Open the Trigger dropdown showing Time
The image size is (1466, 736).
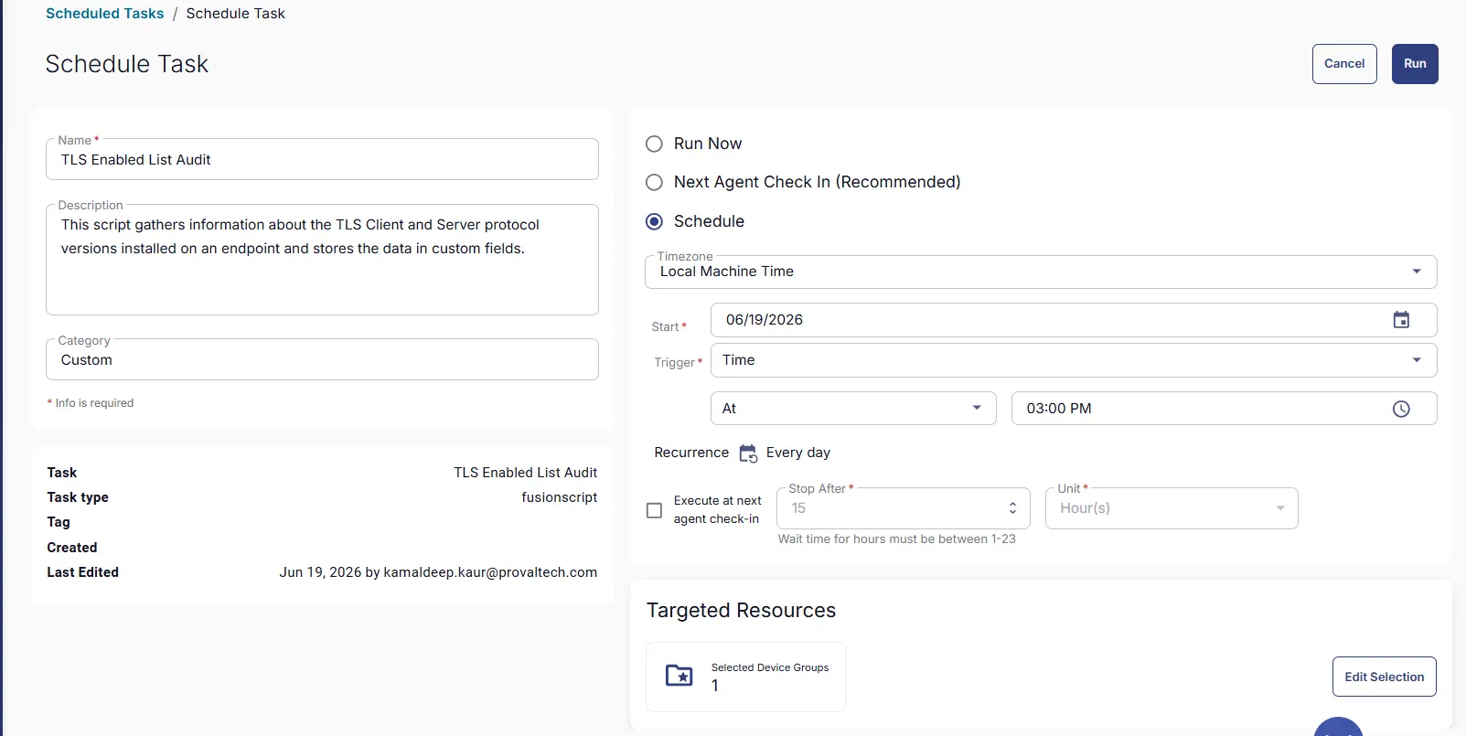tap(1074, 360)
